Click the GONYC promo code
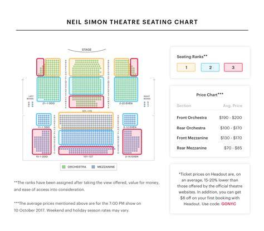Screen dimensions: 264x231 point(228,204)
